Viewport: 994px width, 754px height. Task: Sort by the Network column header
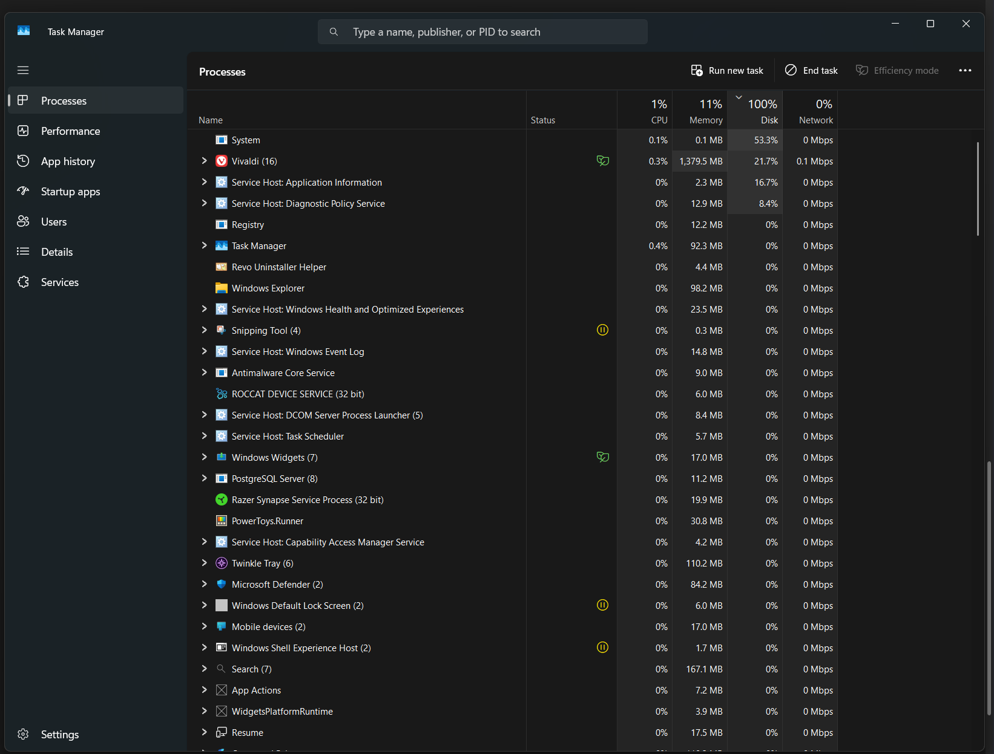coord(810,110)
